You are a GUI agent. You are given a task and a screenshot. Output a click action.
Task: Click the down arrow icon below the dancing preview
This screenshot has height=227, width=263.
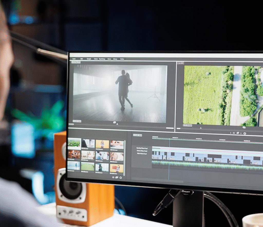117,124
